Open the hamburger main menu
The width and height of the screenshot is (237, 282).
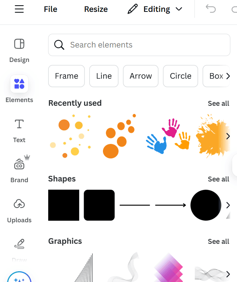[19, 9]
